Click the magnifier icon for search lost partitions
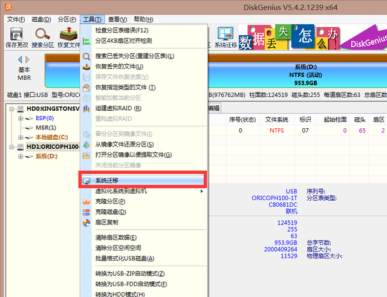Screen dimensions: 387x297 tap(86, 56)
